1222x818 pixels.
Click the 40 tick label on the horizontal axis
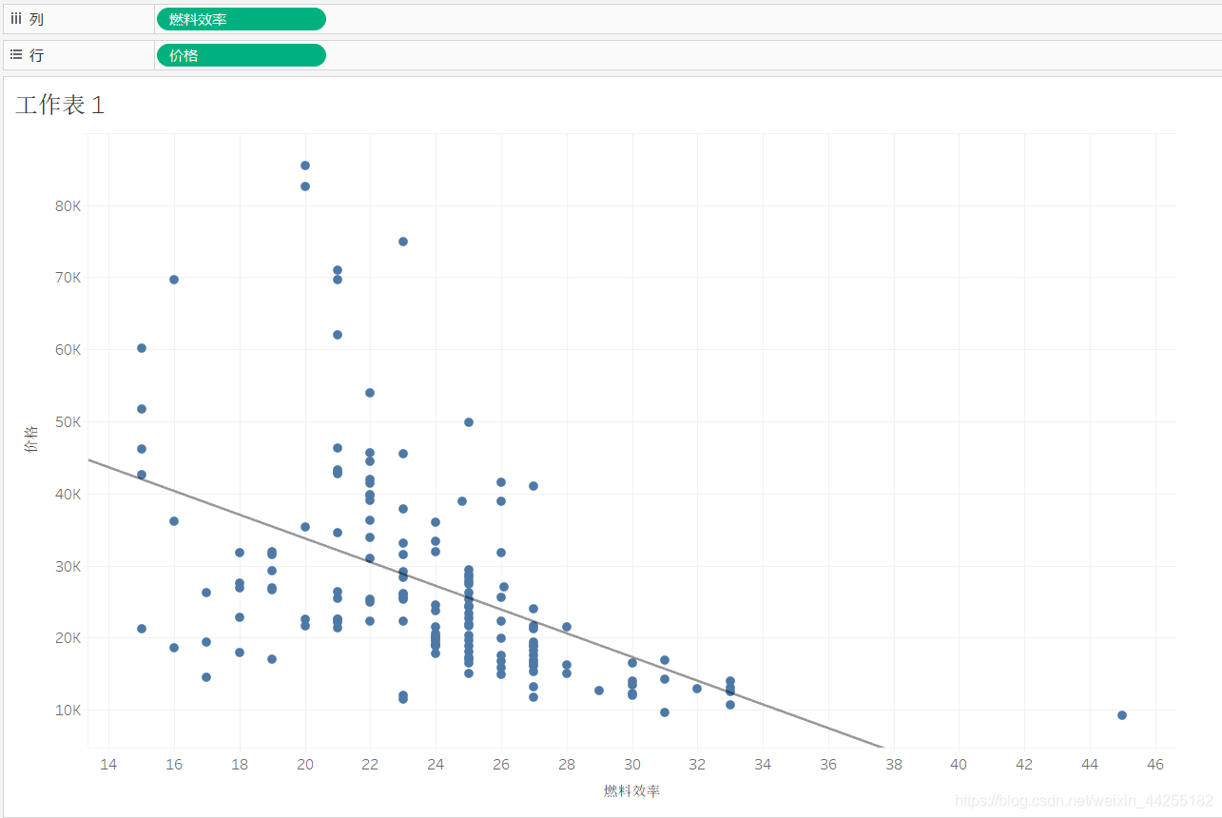pos(959,765)
